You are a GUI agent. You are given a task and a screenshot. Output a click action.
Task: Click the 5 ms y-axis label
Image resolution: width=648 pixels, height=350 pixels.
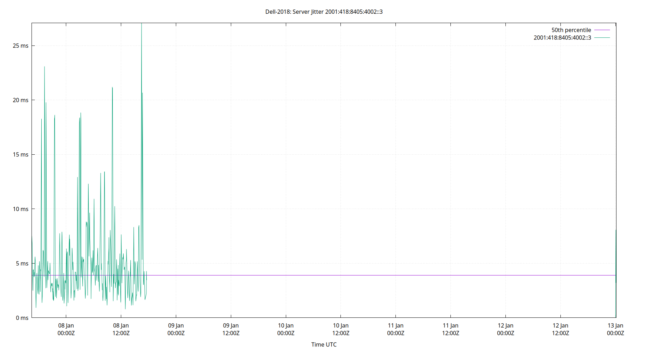coord(22,263)
